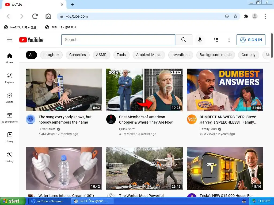
Task: Open Library in sidebar
Action: pyautogui.click(x=9, y=137)
